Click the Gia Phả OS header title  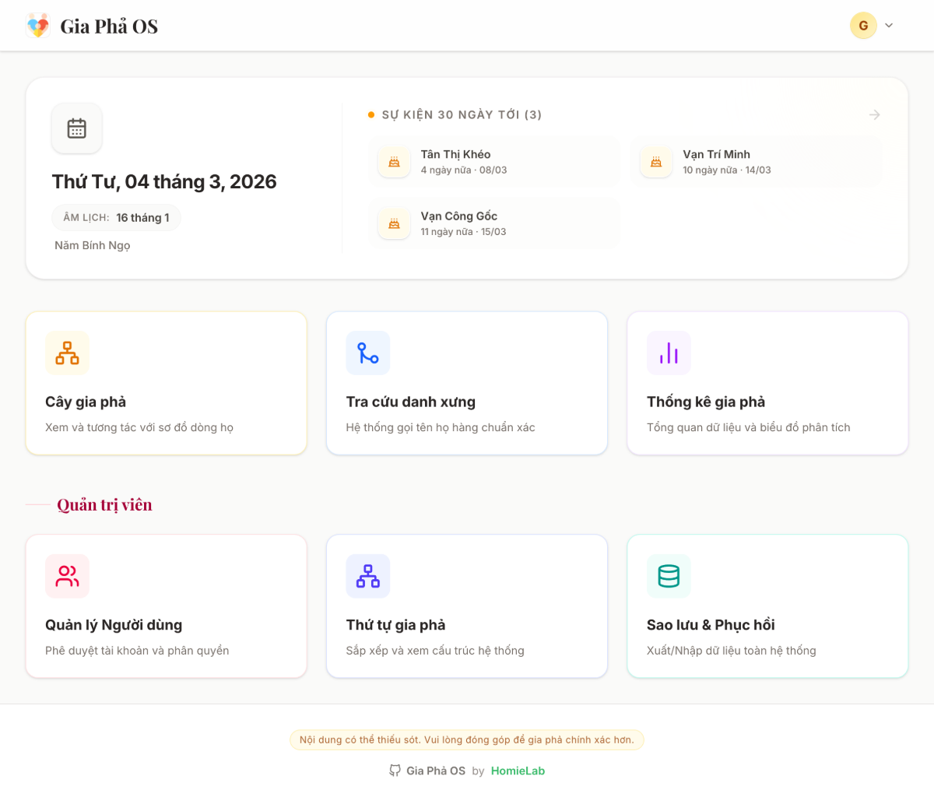tap(109, 26)
